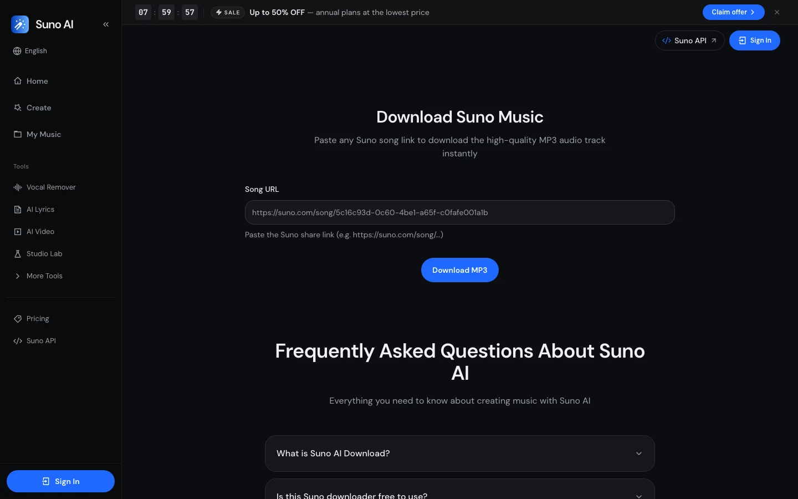Expand "What is Suno AI Download?" question
The height and width of the screenshot is (499, 798).
(x=459, y=454)
